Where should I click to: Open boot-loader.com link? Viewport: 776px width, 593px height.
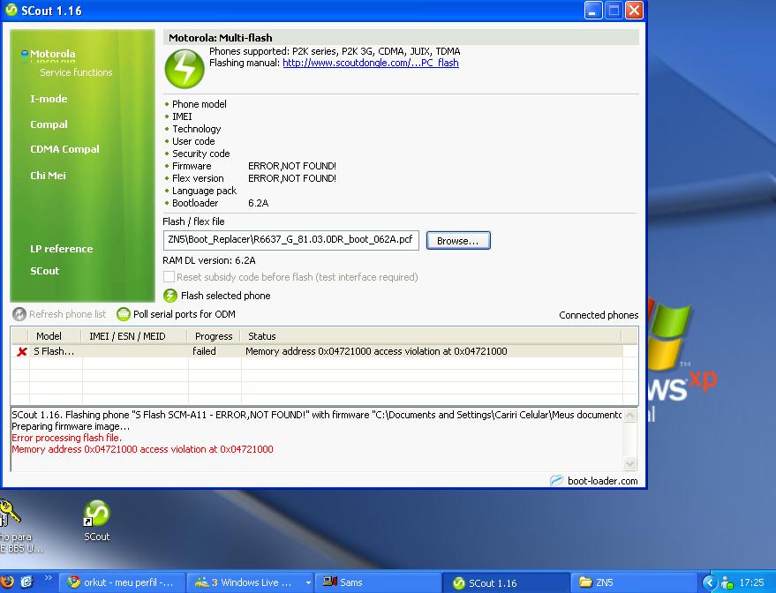pyautogui.click(x=602, y=481)
